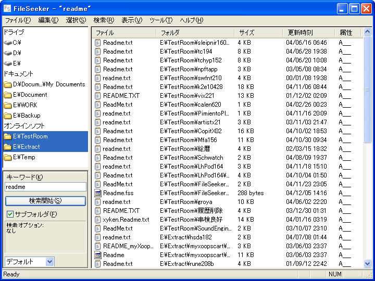Open the 編集(E) menu
Image resolution: width=375 pixels, height=281 pixels.
pyautogui.click(x=48, y=20)
